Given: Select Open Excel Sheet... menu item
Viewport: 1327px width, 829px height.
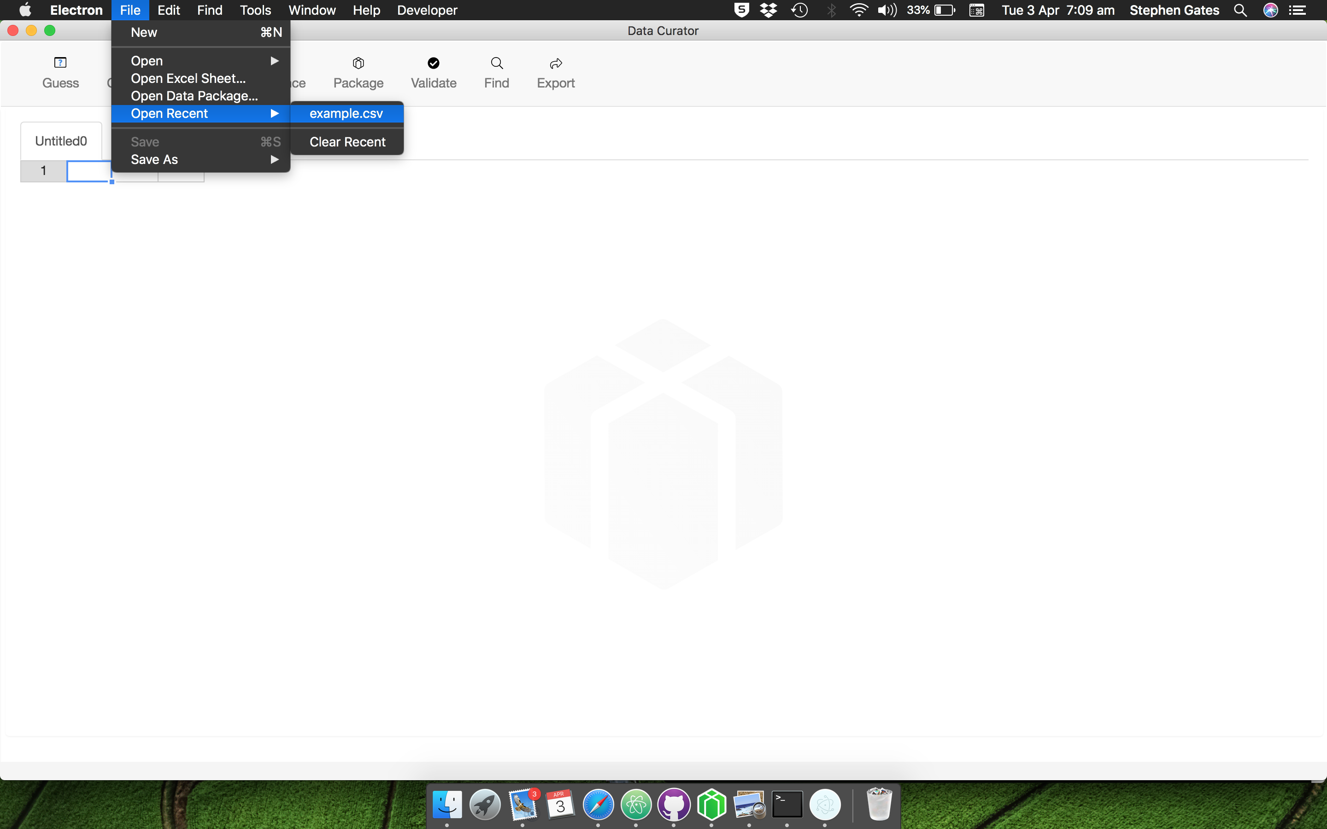Looking at the screenshot, I should point(188,78).
